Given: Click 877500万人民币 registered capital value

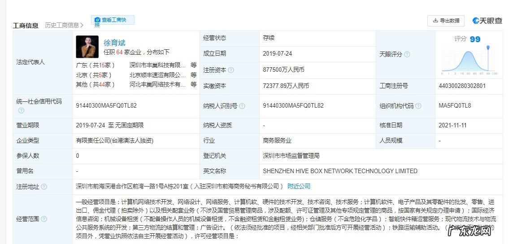Looking at the screenshot, I should pyautogui.click(x=283, y=70).
